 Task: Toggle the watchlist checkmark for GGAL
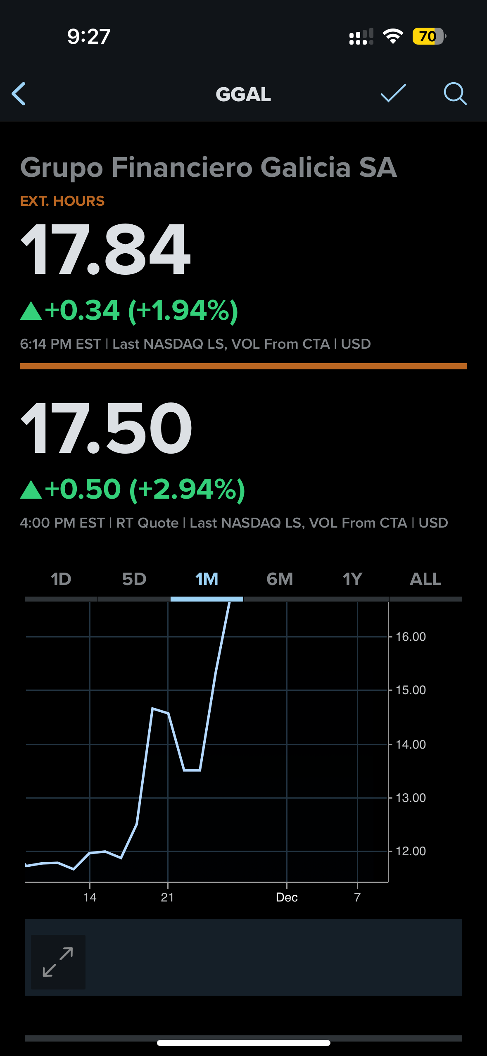[x=393, y=93]
